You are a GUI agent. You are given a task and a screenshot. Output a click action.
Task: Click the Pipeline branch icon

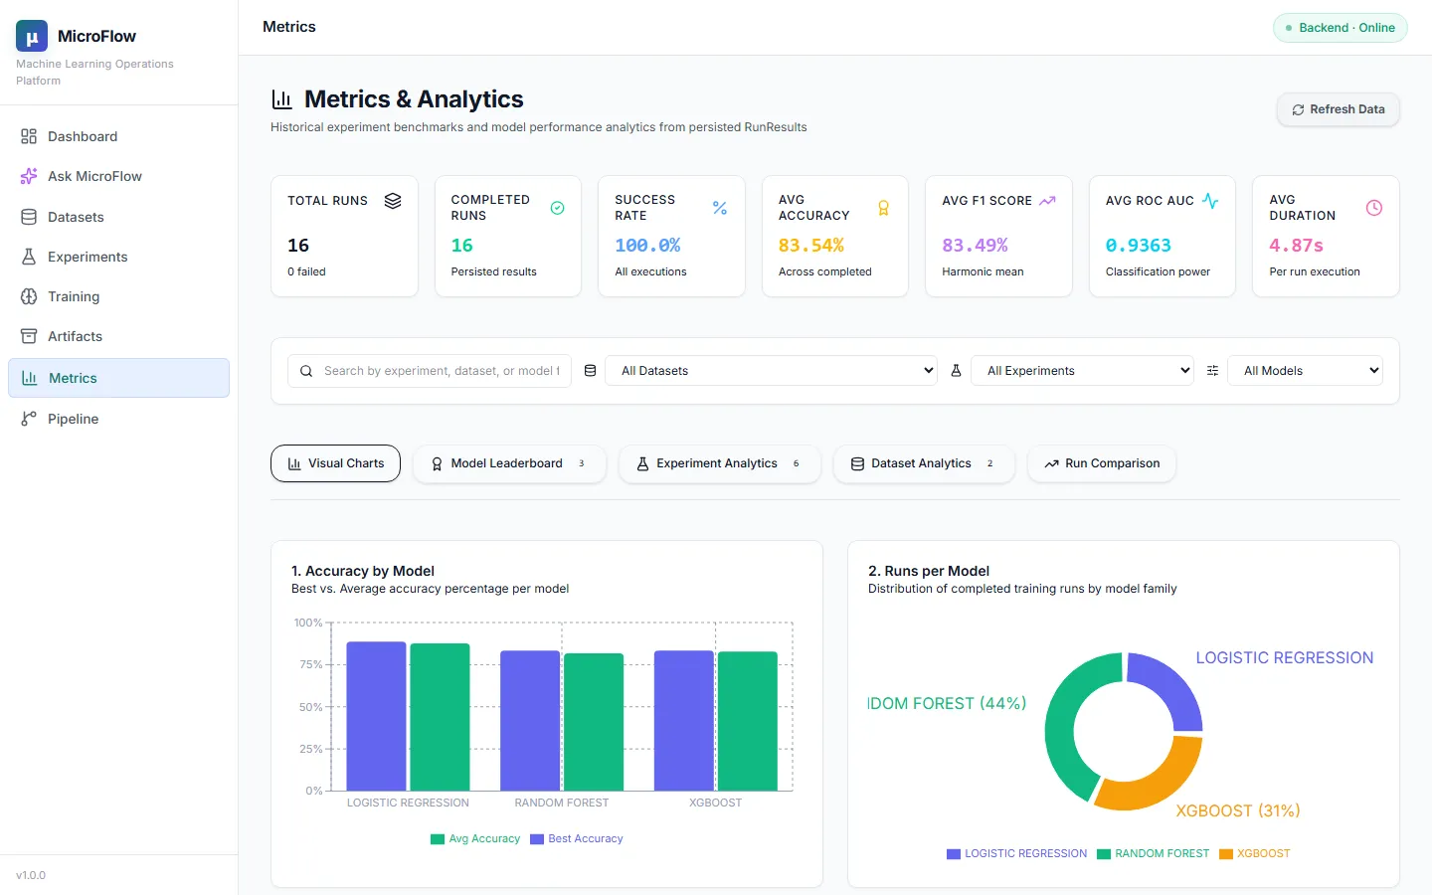(29, 419)
